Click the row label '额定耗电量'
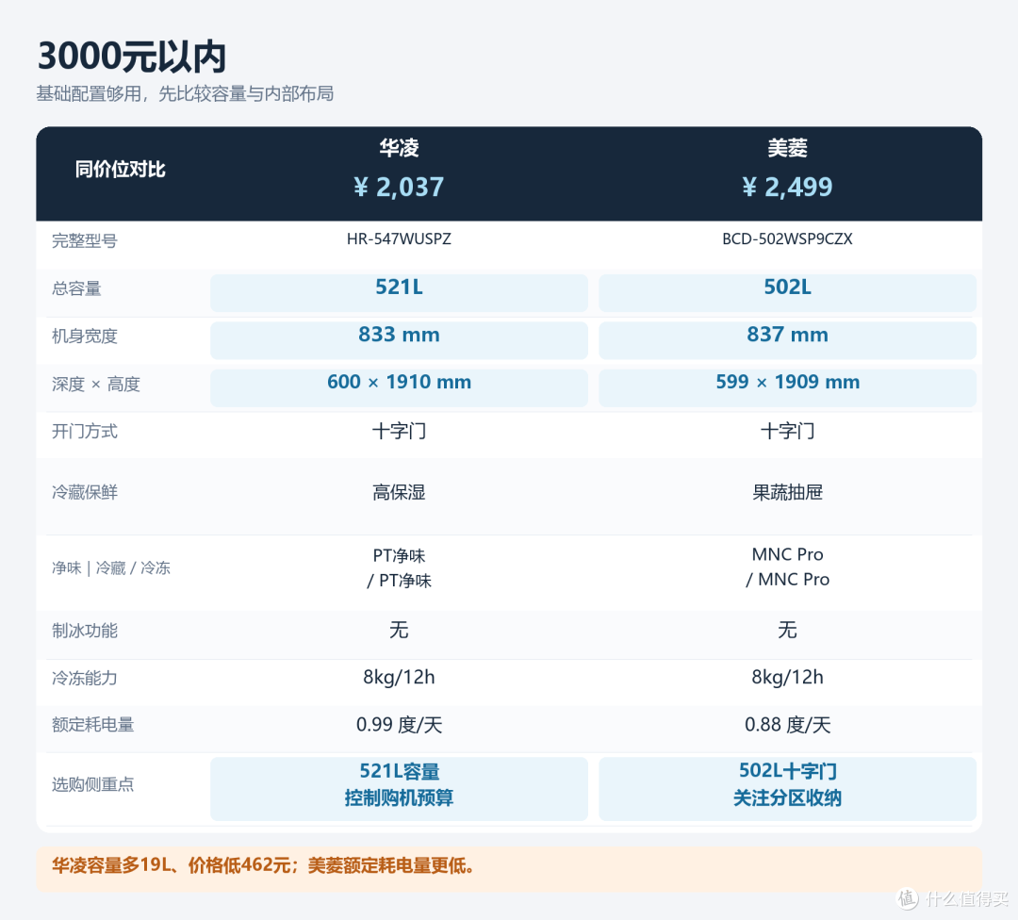Image resolution: width=1018 pixels, height=920 pixels. click(x=92, y=725)
